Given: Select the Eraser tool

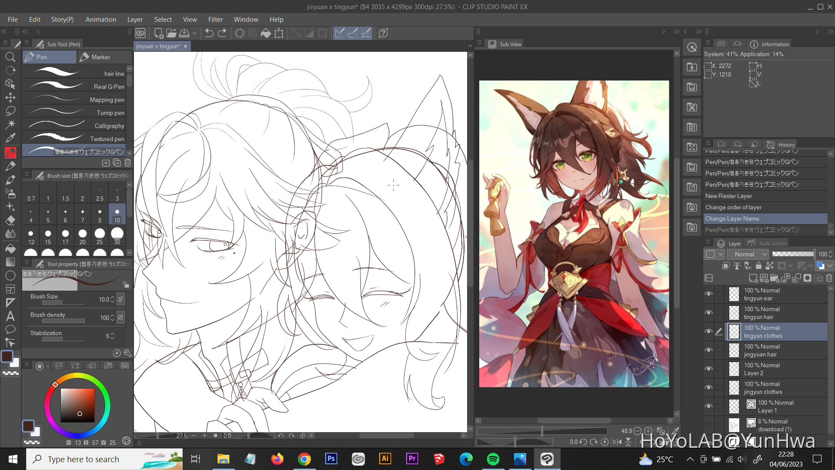Looking at the screenshot, I should tap(10, 220).
